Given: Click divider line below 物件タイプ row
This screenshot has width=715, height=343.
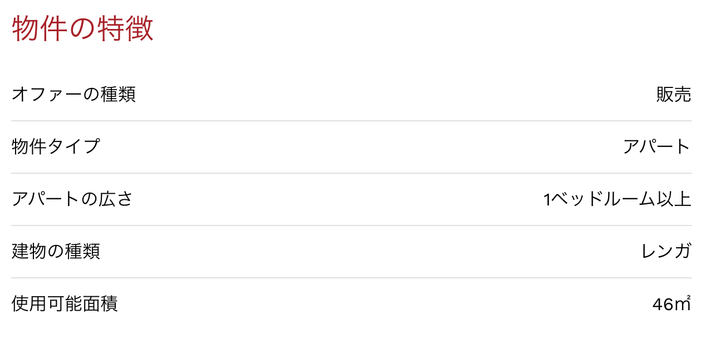Looking at the screenshot, I should pyautogui.click(x=351, y=173).
